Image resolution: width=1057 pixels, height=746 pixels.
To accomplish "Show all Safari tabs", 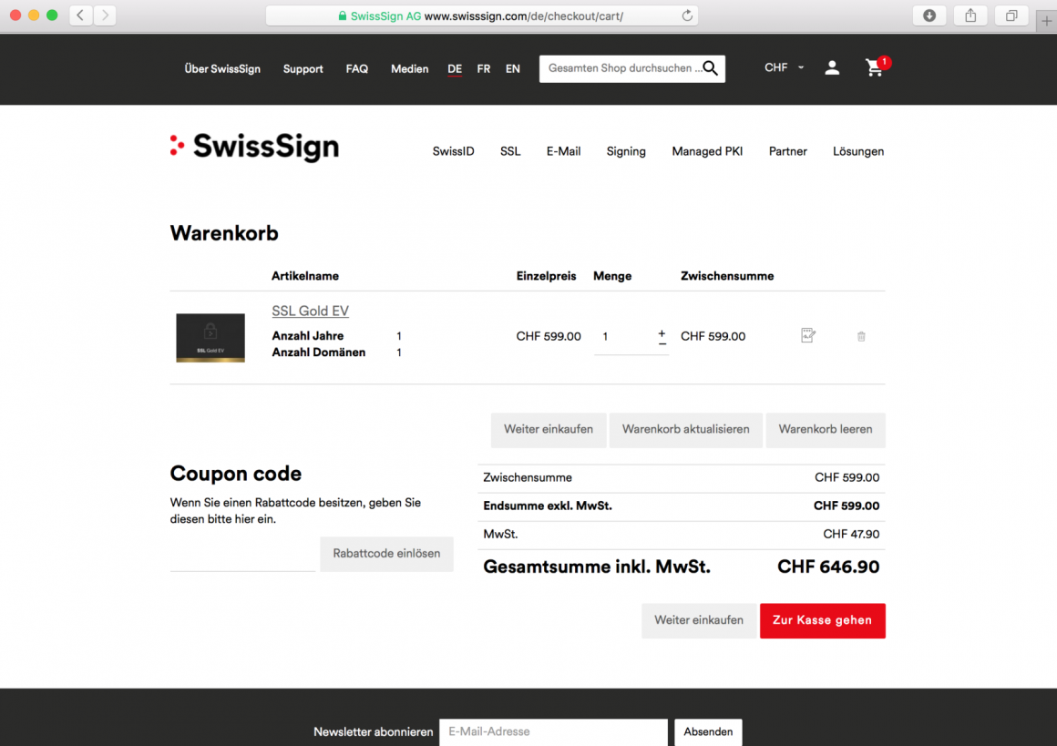I will click(x=1011, y=15).
